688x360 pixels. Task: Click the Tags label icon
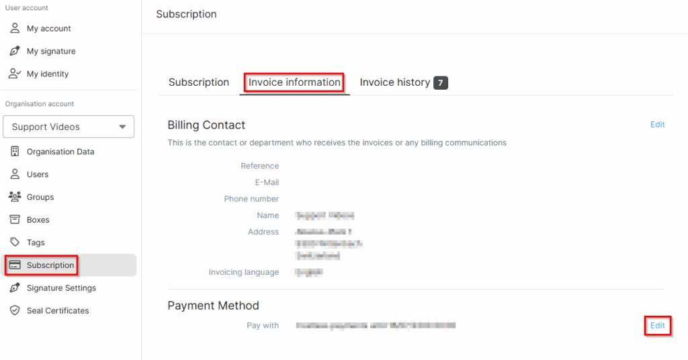(15, 242)
